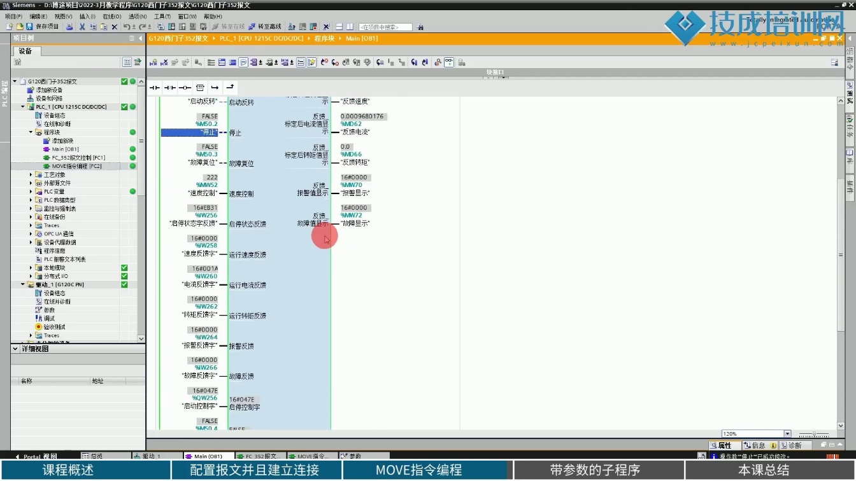Collapse 详细视图 panel
856x481 pixels.
(x=15, y=349)
